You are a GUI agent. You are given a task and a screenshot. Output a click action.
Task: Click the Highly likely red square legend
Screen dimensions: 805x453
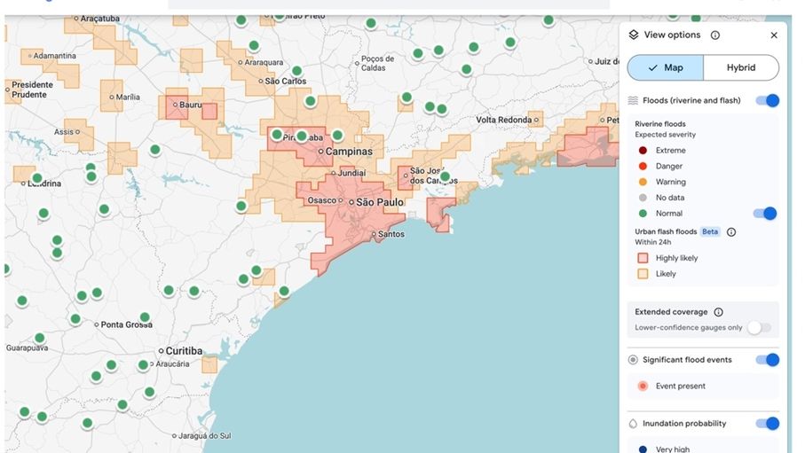pyautogui.click(x=643, y=258)
